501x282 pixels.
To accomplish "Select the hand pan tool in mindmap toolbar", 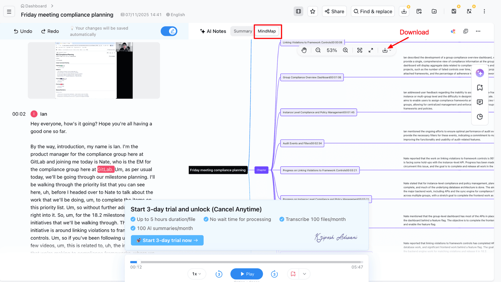I will click(x=304, y=50).
